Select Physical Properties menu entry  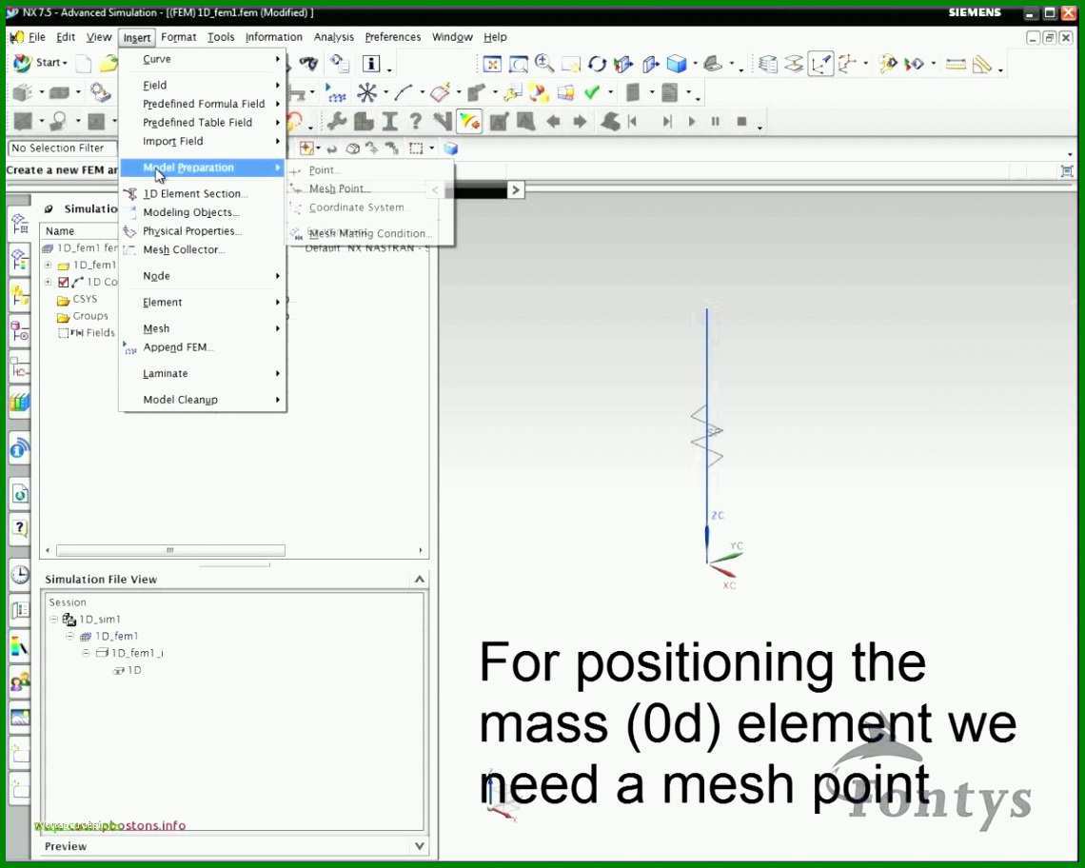click(x=192, y=231)
